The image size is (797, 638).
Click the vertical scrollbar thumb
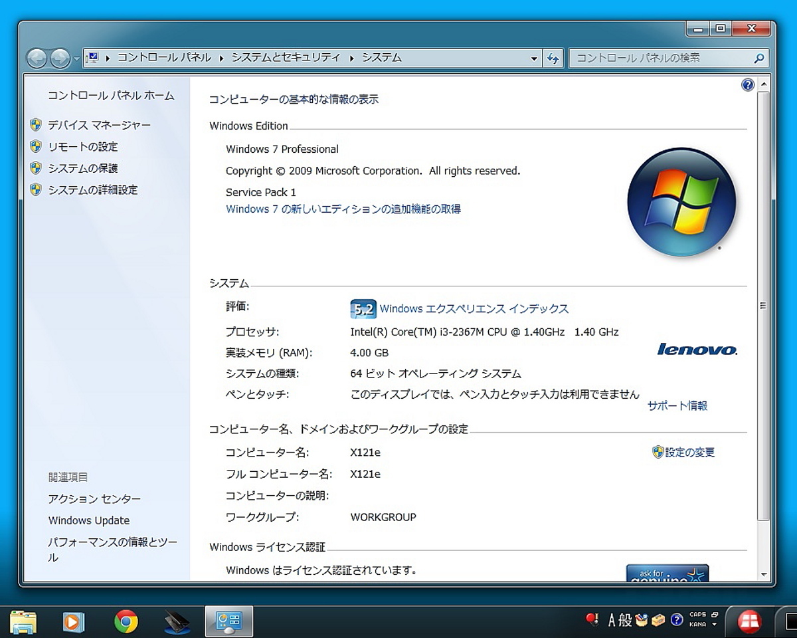(x=764, y=306)
